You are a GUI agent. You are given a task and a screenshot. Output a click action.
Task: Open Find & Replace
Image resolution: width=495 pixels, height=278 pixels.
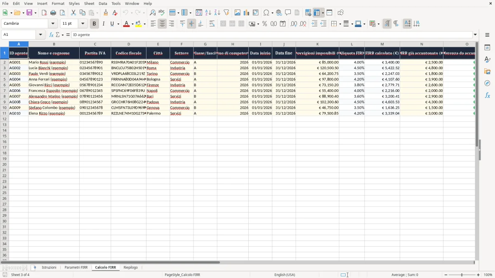pos(153,13)
